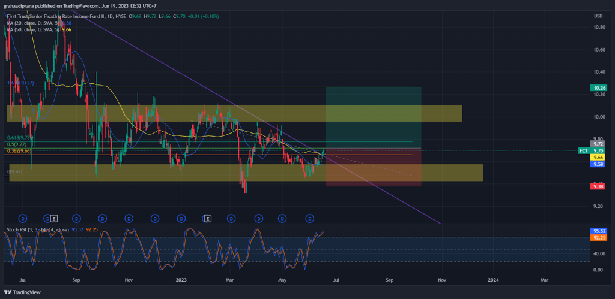This screenshot has width=615, height=299.
Task: Click the dividend marker above the May label
Action: [282, 218]
